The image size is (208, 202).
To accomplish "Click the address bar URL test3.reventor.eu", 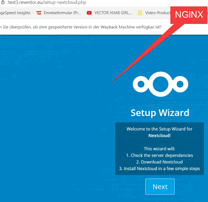I will coord(47,2).
